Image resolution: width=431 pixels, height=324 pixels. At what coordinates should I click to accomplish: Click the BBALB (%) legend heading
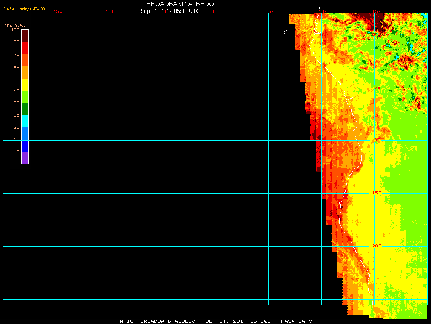click(14, 26)
